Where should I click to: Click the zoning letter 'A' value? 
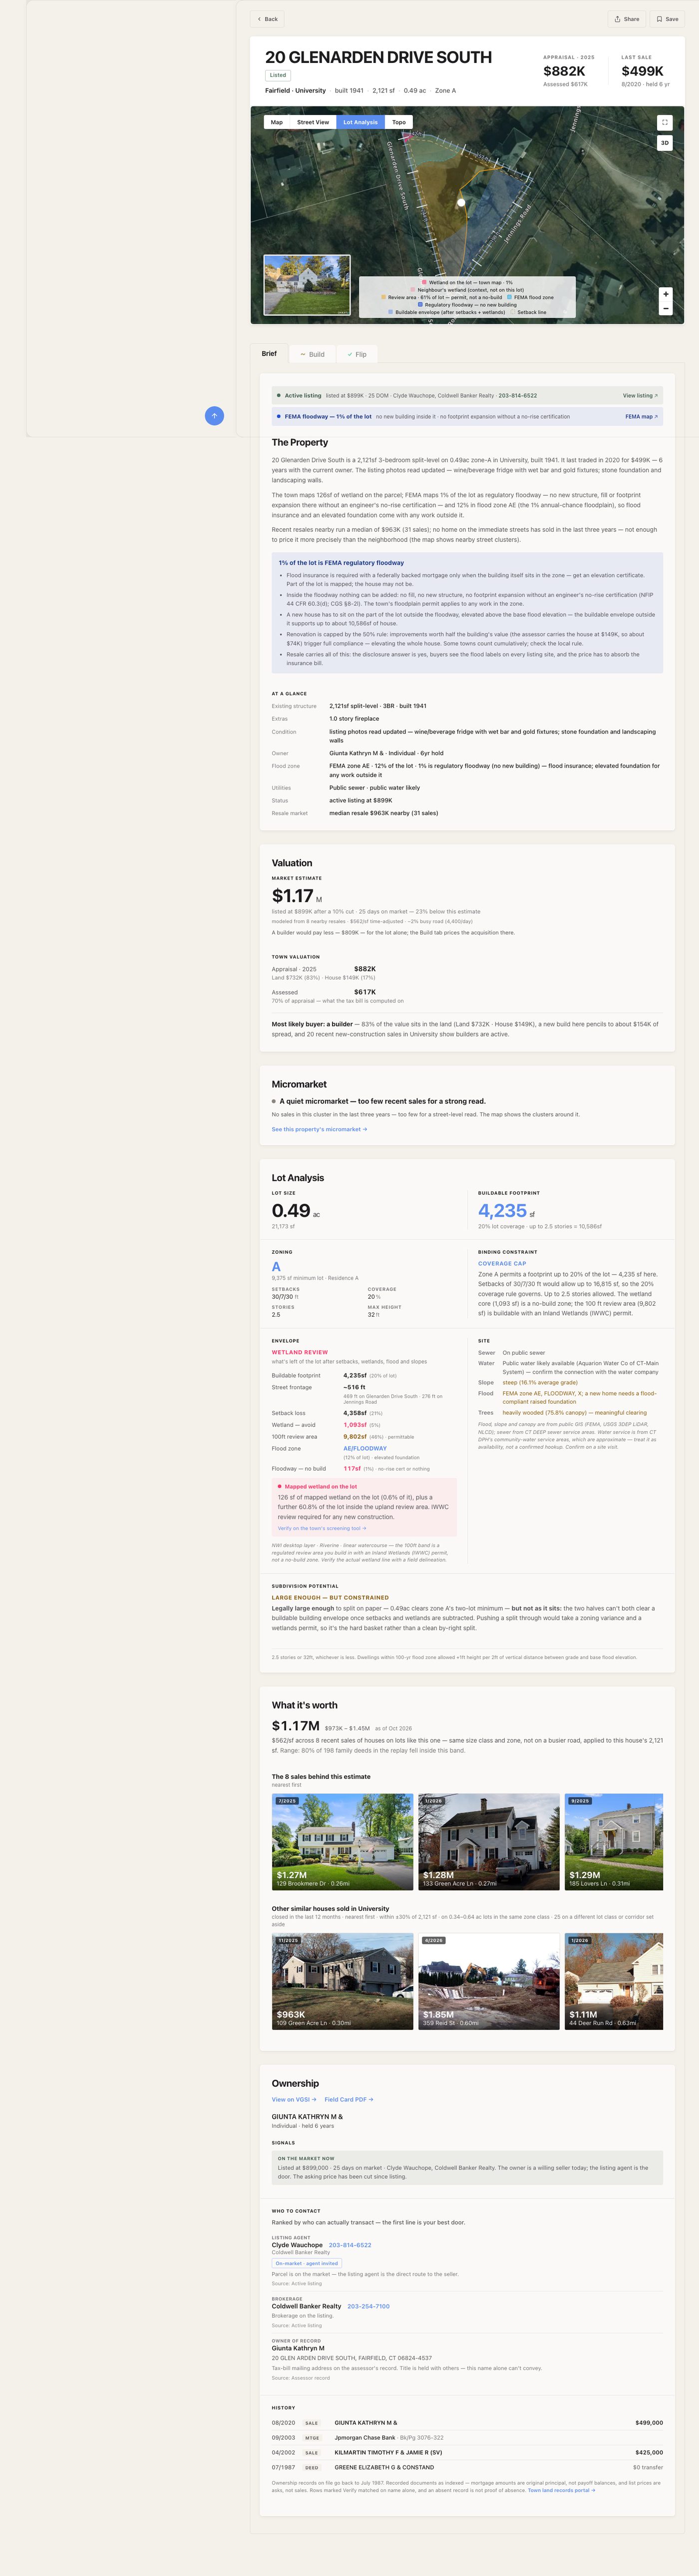tap(276, 1266)
